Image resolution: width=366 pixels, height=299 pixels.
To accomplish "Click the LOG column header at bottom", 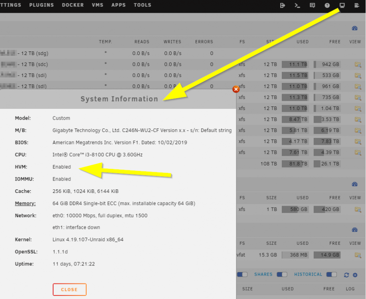I will tap(350, 289).
